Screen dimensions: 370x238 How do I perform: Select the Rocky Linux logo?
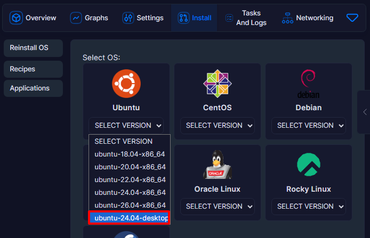point(308,165)
